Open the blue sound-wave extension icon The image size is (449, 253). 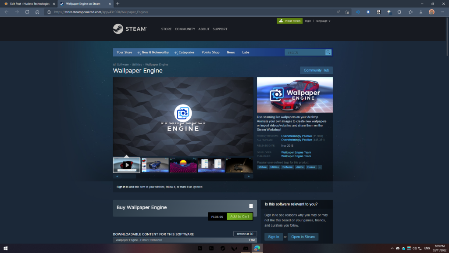[358, 12]
